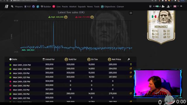Viewport: 187px width, 105px height.
Task: Open the Builder menu
Action: click(x=46, y=7)
